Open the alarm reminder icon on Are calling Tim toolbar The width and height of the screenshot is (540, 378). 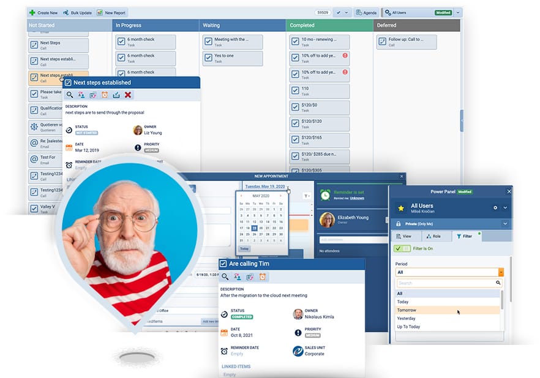(262, 275)
